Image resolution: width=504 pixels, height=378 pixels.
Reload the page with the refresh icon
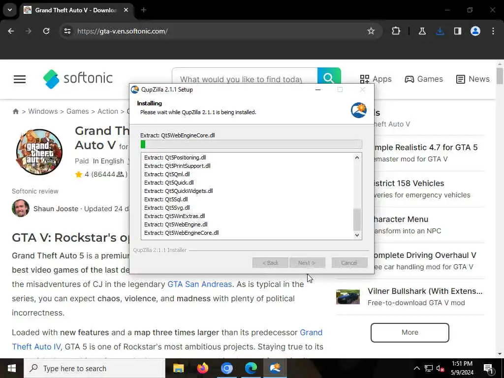[46, 31]
